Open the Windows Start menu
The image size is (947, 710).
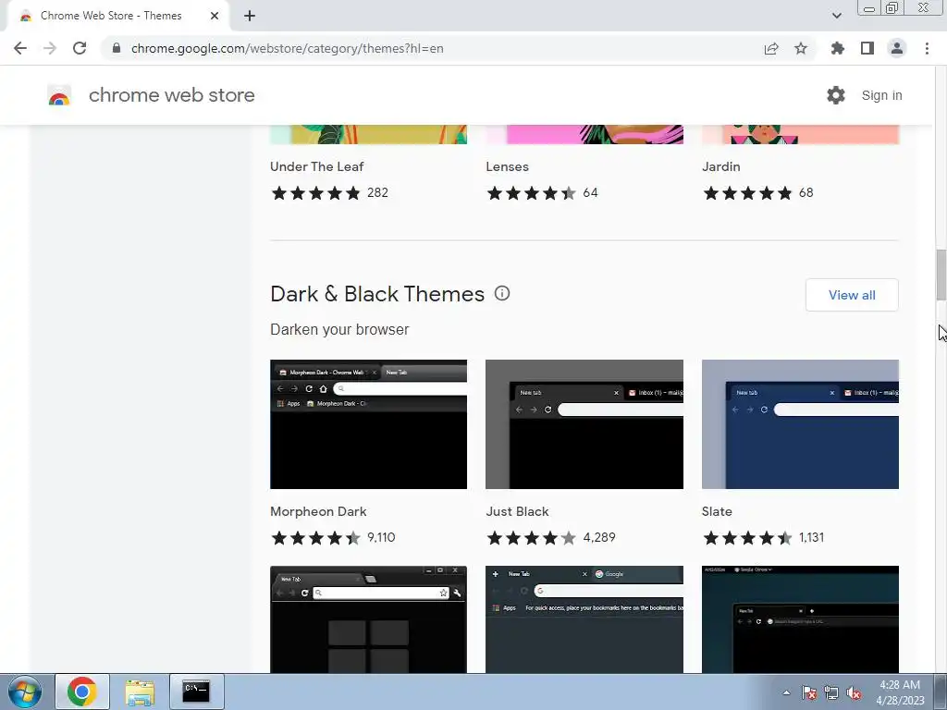tap(25, 692)
